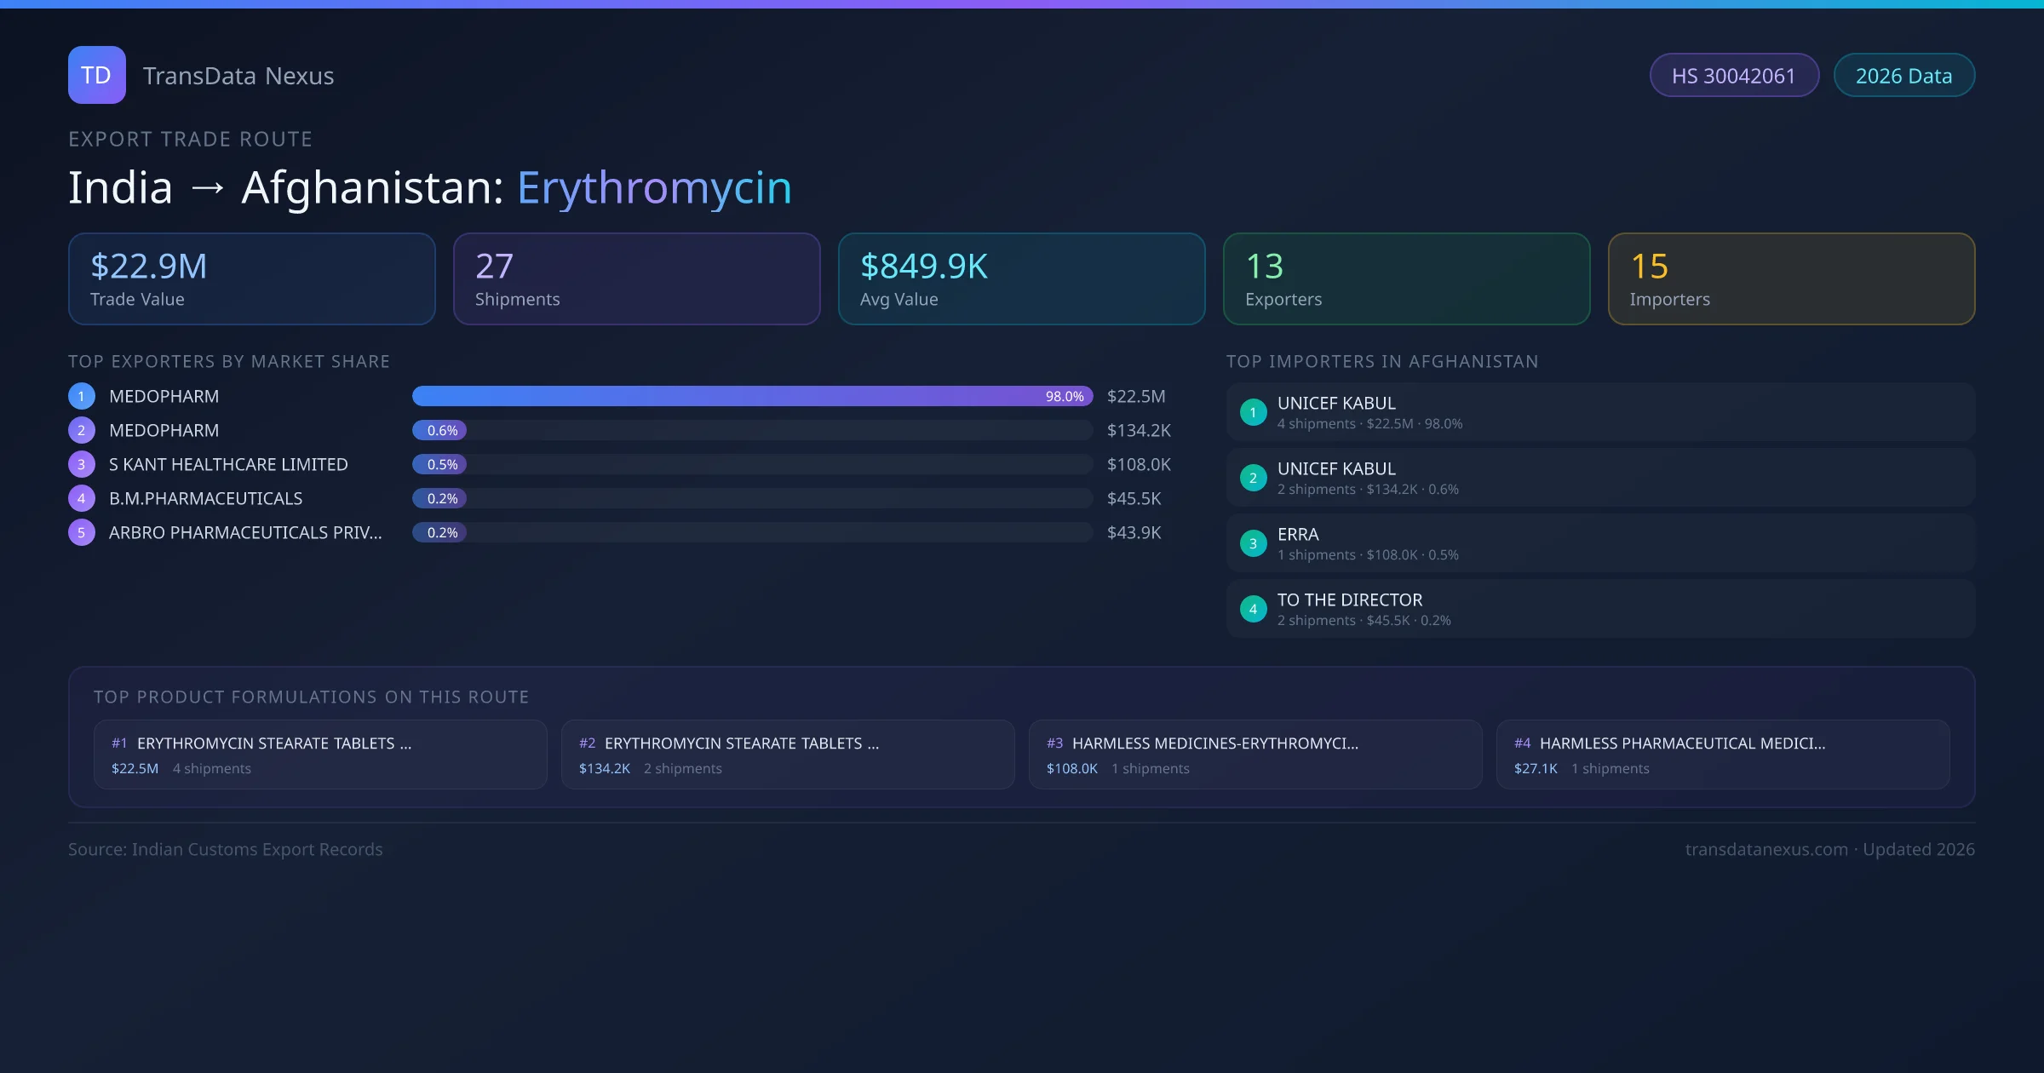Screen dimensions: 2044x1073
Task: Open #1 Erythromycin Stearate Tablets formulation card
Action: click(x=320, y=755)
